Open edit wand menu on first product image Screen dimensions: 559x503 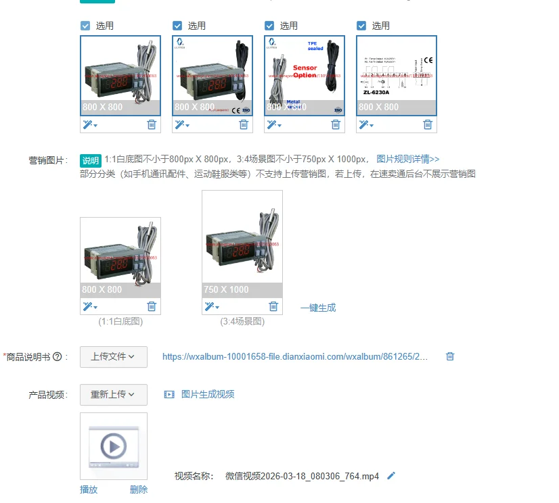90,124
